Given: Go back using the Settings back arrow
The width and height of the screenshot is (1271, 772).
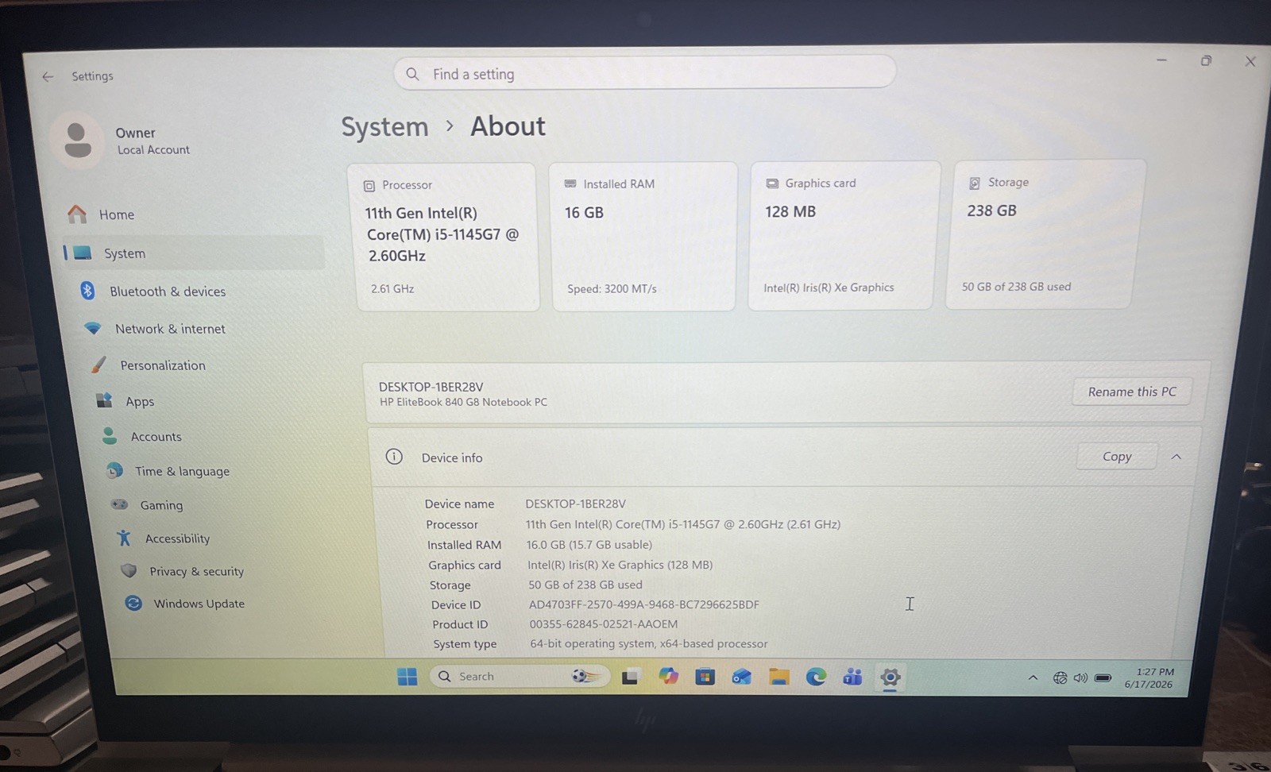Looking at the screenshot, I should [48, 76].
